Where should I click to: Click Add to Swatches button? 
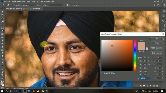click(157, 48)
